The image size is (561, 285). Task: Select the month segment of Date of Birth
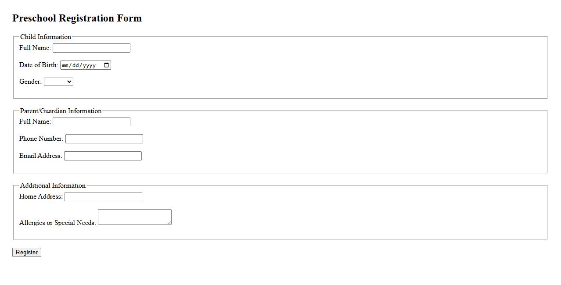coord(65,66)
